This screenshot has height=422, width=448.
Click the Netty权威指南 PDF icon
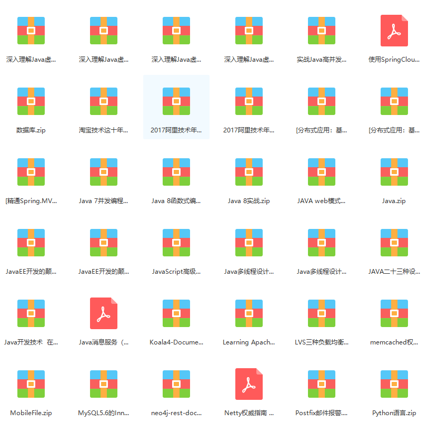pyautogui.click(x=249, y=384)
